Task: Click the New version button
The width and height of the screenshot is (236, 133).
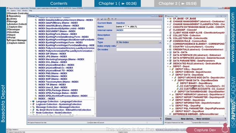Action: [x=203, y=119]
